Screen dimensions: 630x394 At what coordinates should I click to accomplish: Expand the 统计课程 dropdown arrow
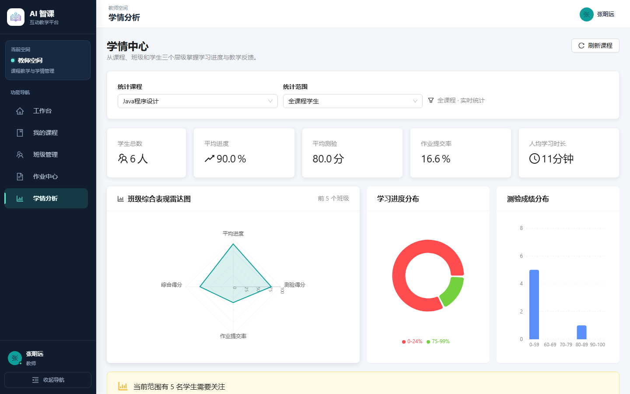(270, 101)
